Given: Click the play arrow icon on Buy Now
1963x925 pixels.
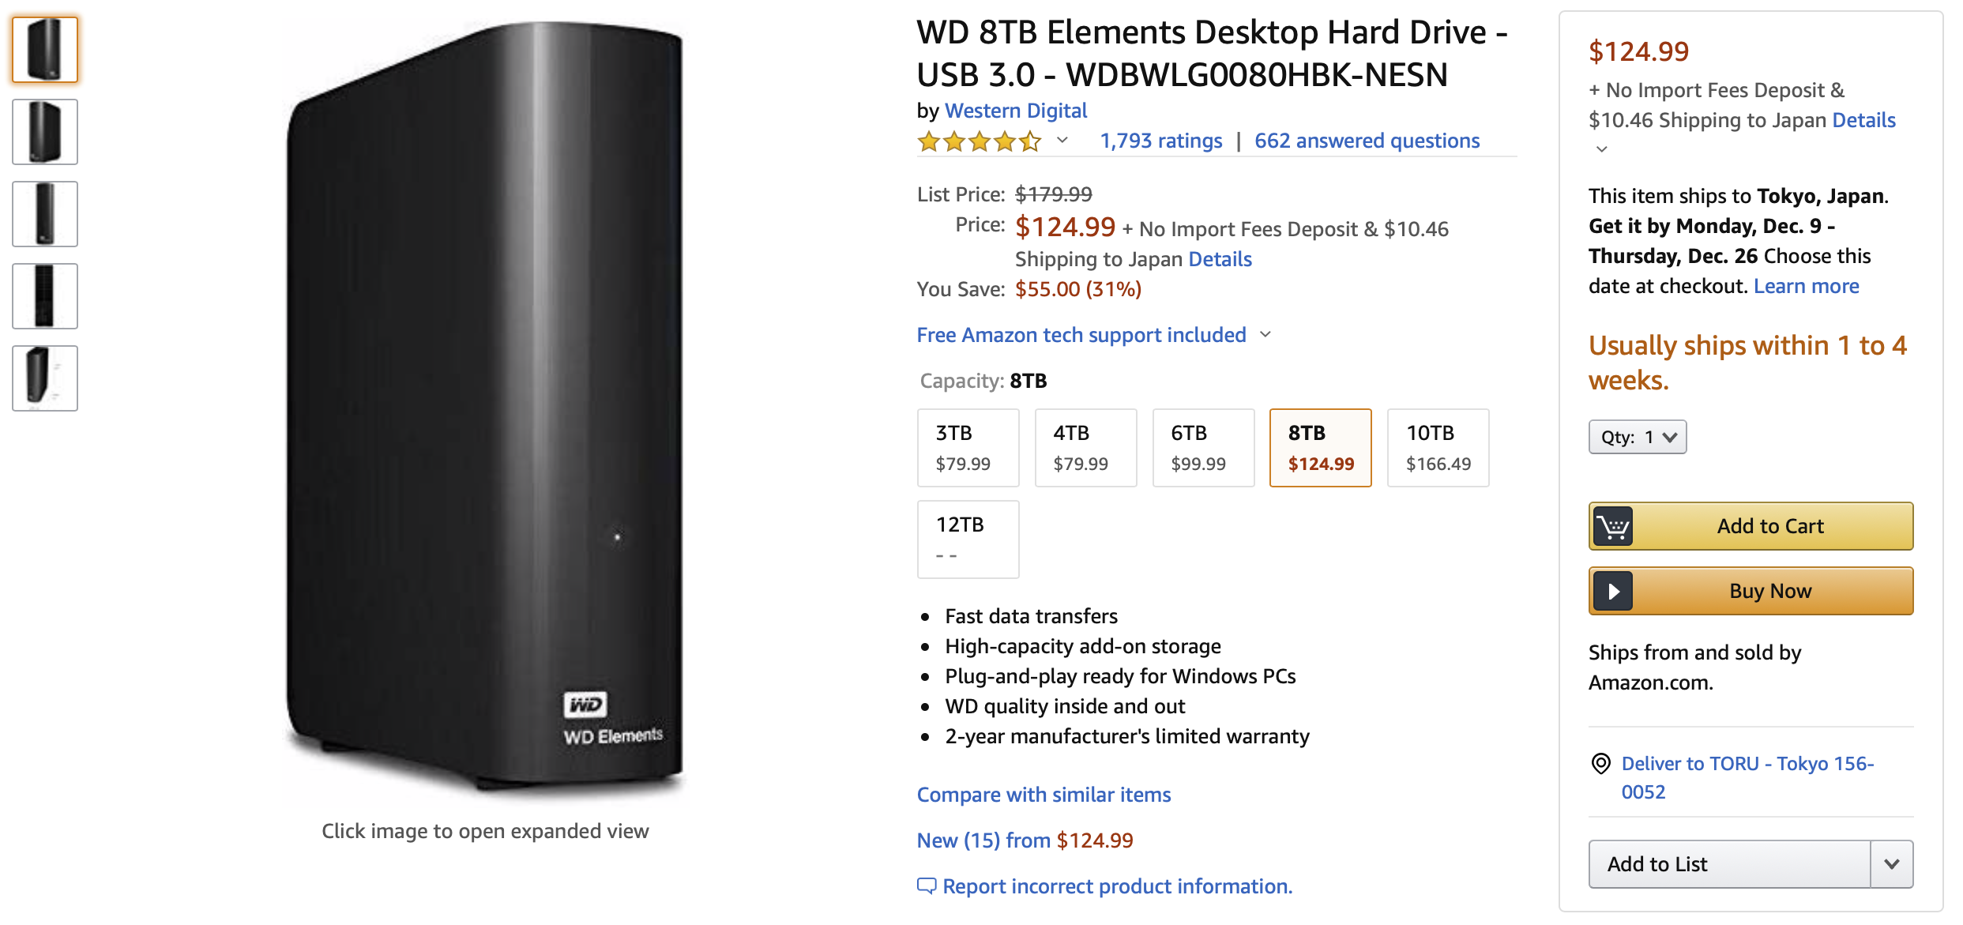Looking at the screenshot, I should coord(1612,591).
